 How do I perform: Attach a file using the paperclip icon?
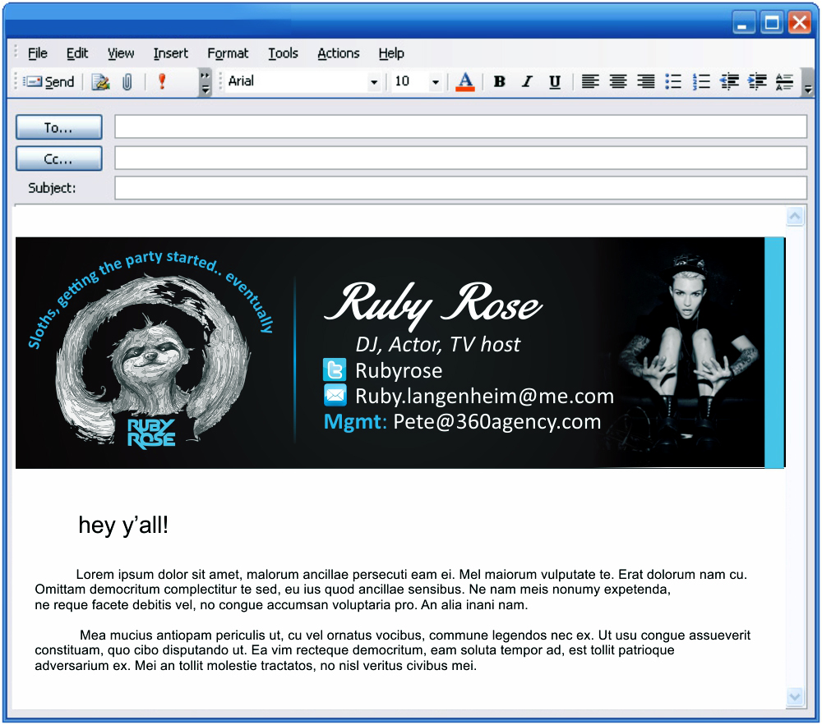(x=127, y=81)
